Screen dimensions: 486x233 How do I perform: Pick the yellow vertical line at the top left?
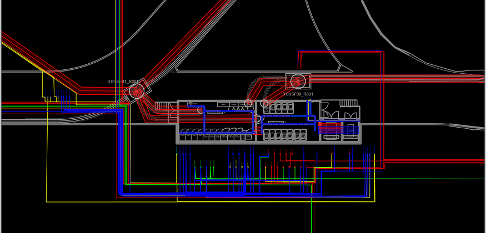click(116, 33)
